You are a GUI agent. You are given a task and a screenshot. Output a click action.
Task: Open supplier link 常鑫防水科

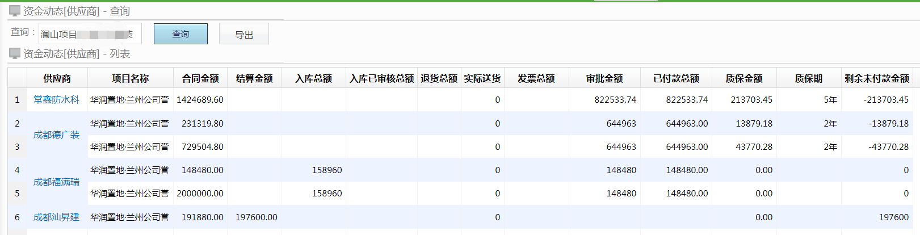(56, 100)
